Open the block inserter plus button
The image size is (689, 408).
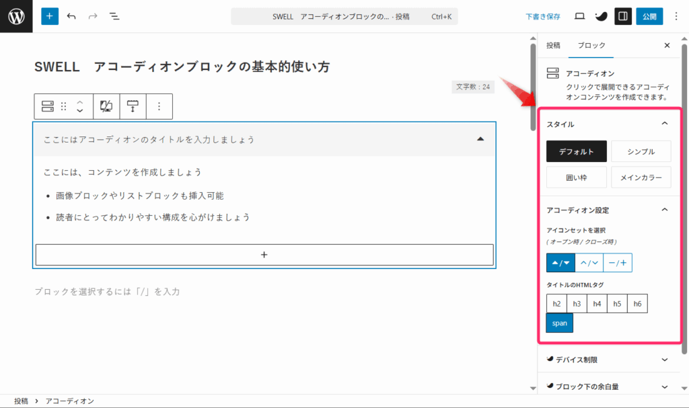pyautogui.click(x=50, y=16)
